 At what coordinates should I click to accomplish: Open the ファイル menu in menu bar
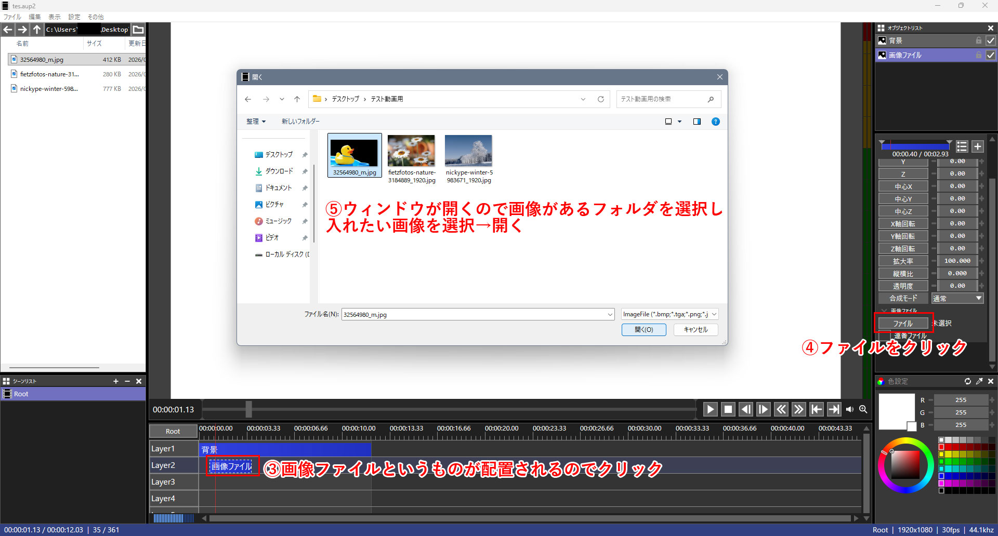coord(12,17)
